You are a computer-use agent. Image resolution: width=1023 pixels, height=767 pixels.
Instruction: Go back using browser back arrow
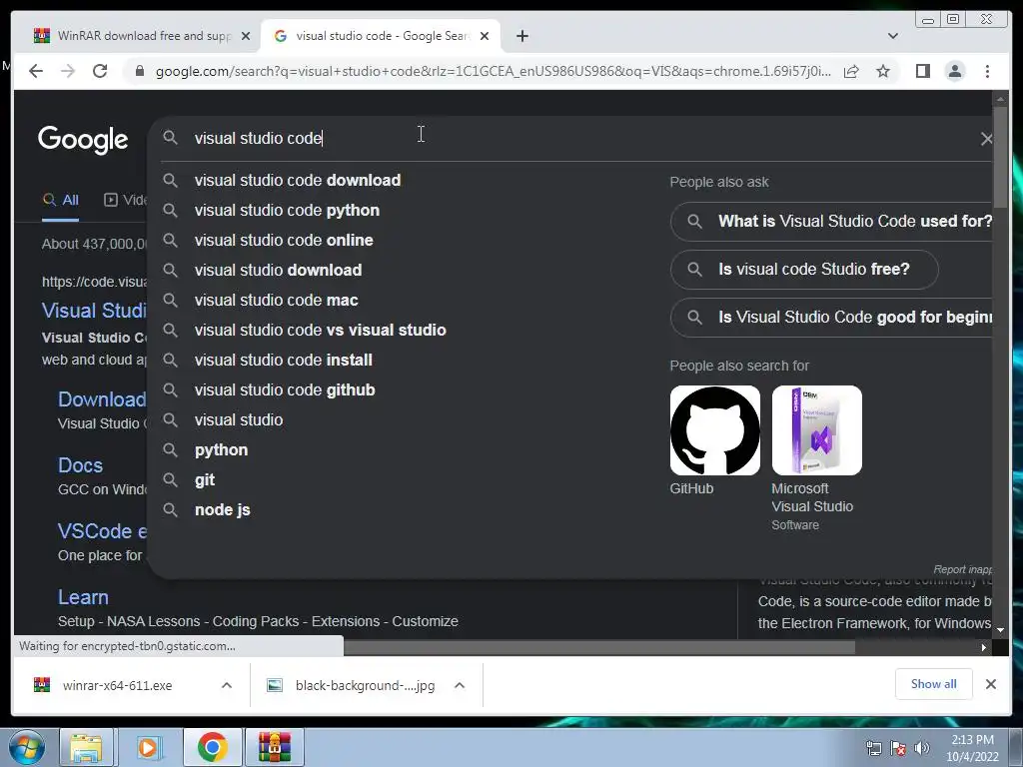[x=36, y=71]
